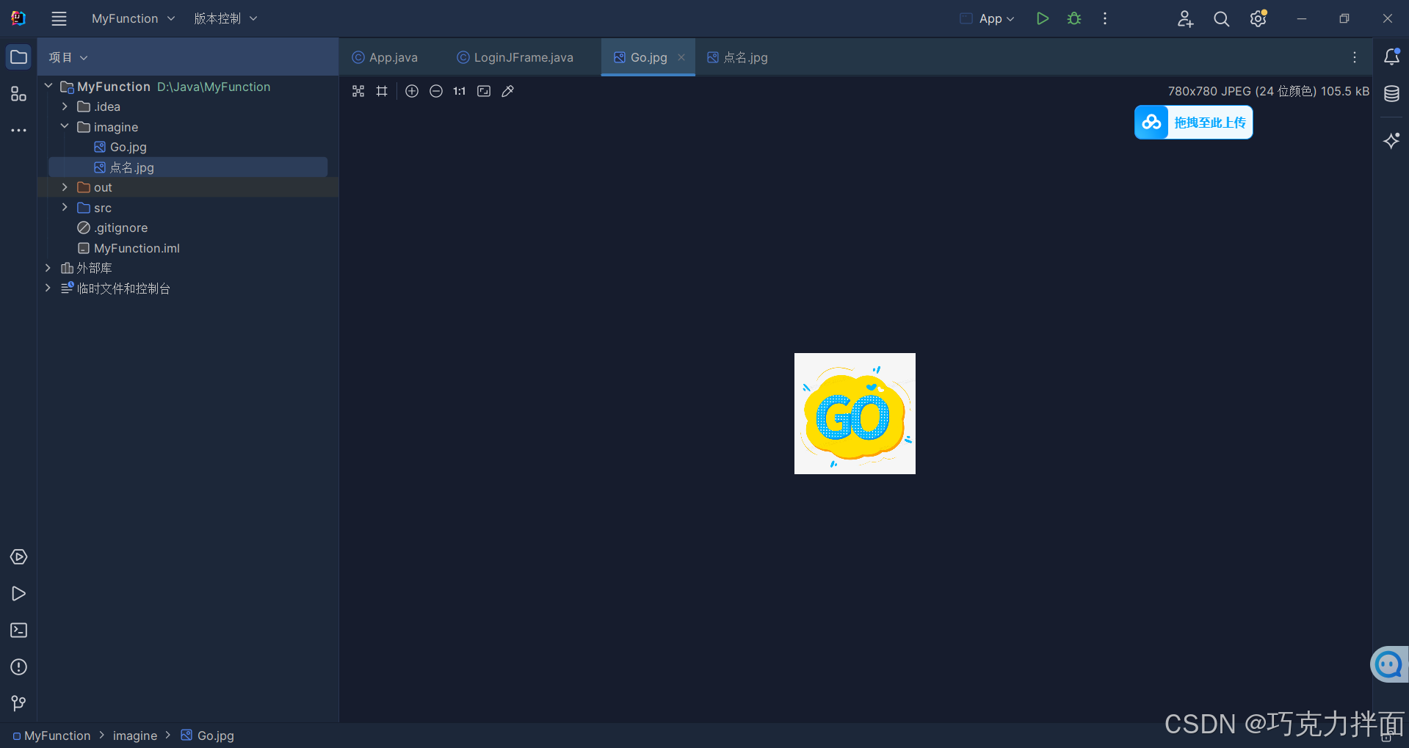Open the Database tool window
1409x748 pixels.
pos(1391,94)
